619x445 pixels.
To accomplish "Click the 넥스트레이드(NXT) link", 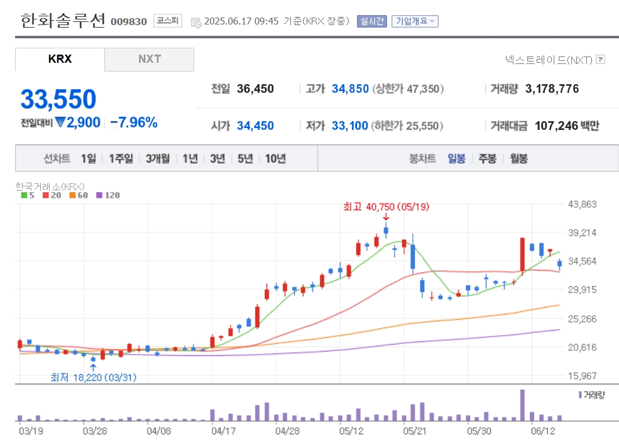I will [549, 60].
